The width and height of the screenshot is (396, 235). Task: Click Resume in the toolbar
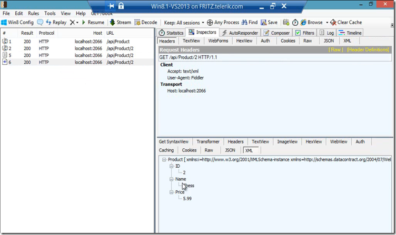point(93,23)
